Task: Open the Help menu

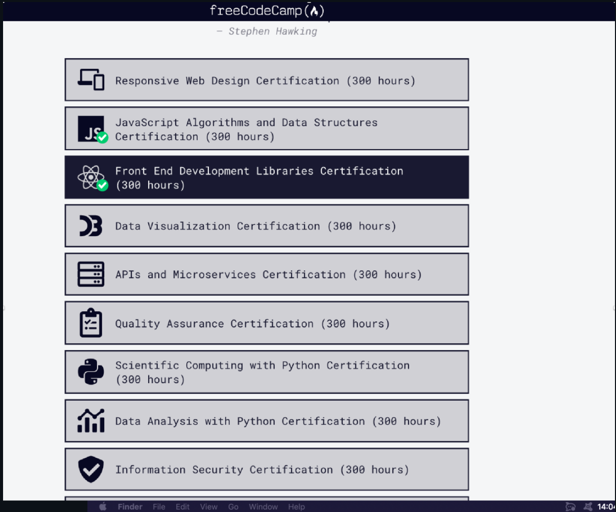Action: click(296, 507)
